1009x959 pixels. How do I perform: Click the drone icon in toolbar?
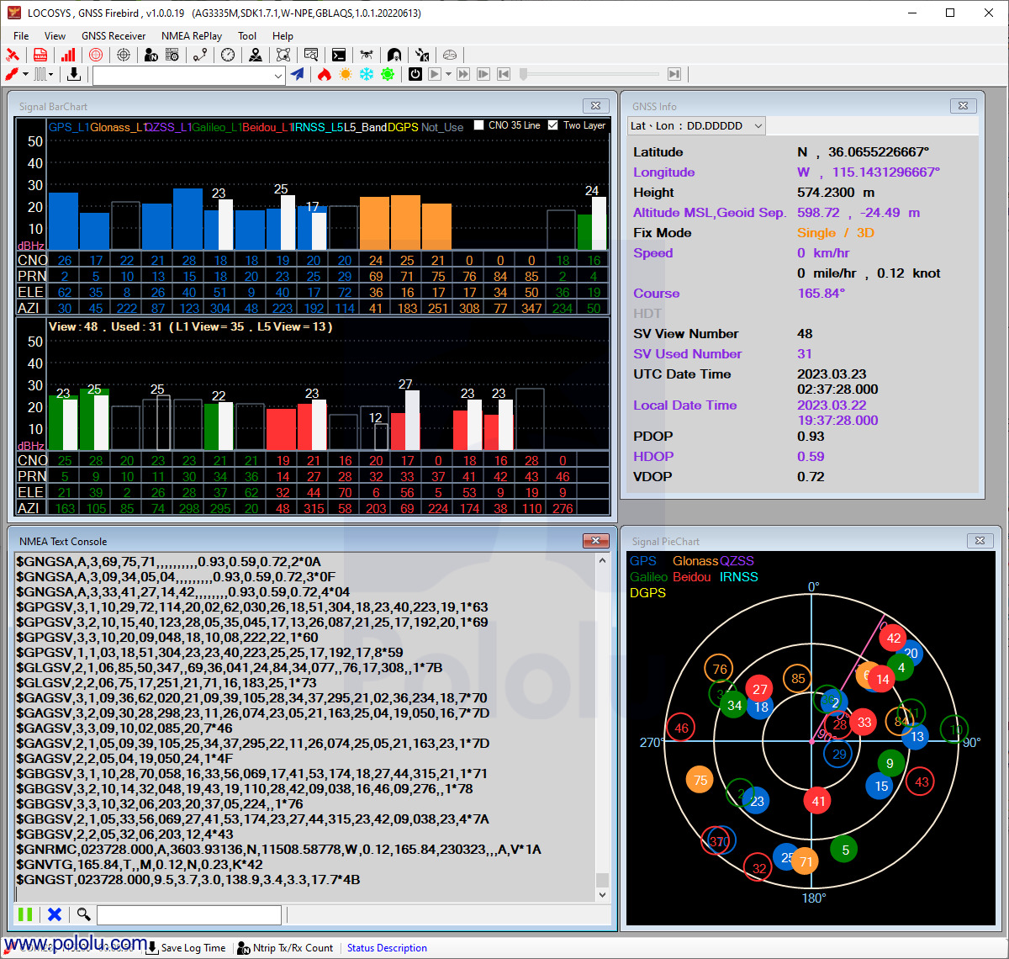(x=367, y=56)
